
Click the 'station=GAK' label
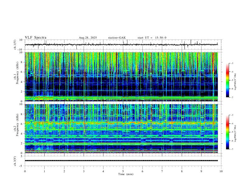[x=117, y=38]
